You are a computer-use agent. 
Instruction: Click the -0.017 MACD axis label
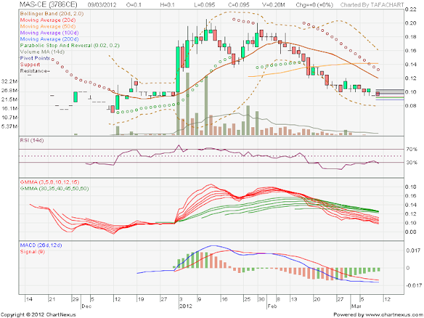pyautogui.click(x=413, y=286)
